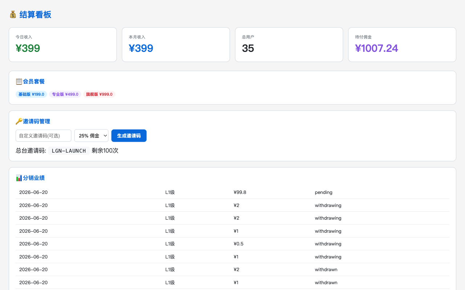
Task: Click L1级 in the pending row
Action: point(170,192)
